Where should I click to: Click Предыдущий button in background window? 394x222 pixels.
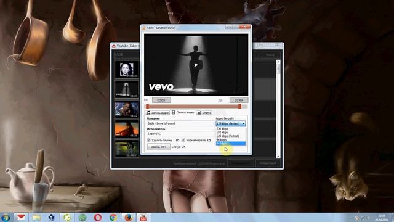(241, 163)
